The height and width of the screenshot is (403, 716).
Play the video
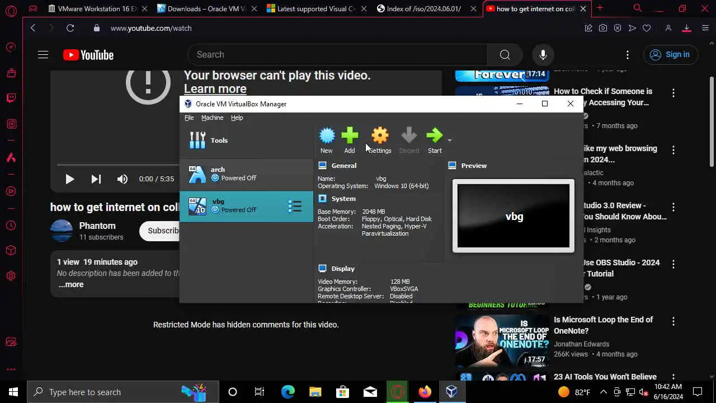click(70, 179)
